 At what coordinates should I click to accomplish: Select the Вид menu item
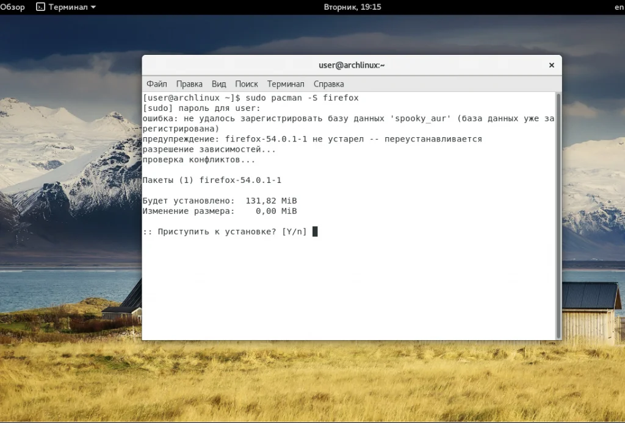pos(219,84)
